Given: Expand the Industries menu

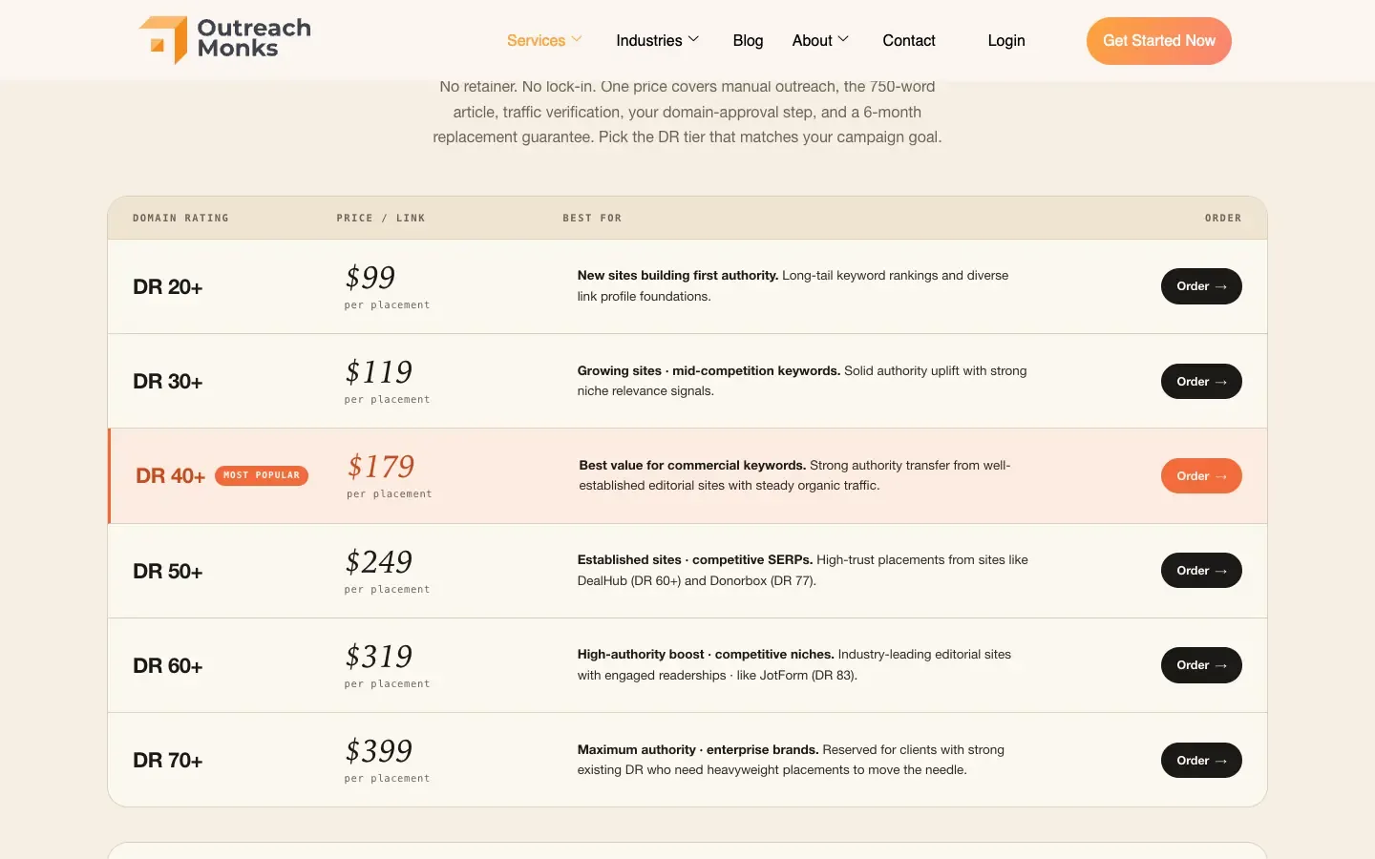Looking at the screenshot, I should click(658, 40).
